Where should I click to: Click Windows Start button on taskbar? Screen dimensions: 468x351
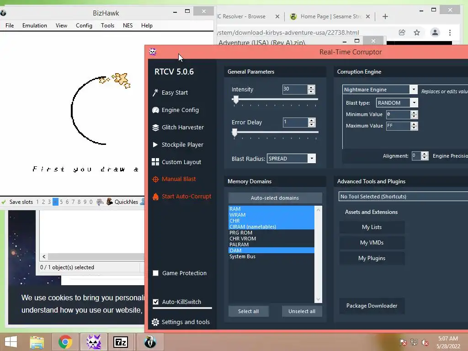click(11, 342)
